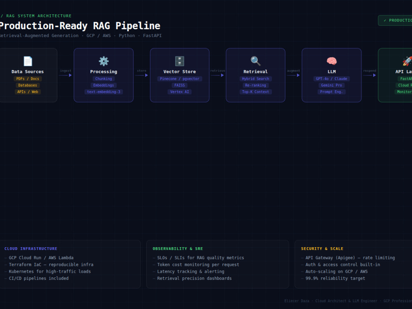
Task: Click the Processing gear icon
Action: [103, 61]
